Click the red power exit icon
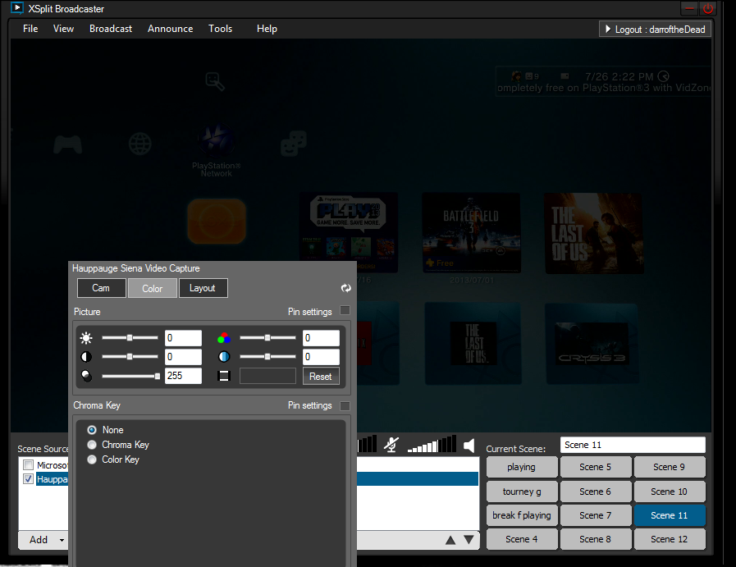Viewport: 736px width, 567px height. click(x=708, y=8)
